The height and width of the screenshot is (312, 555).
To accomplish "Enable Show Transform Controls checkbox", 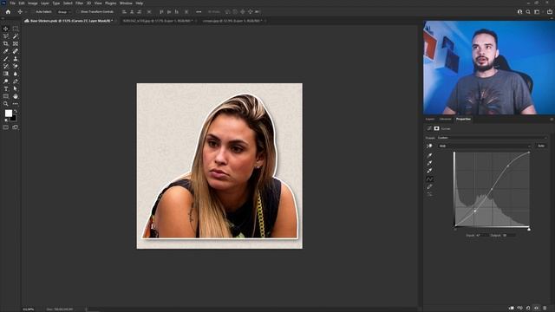I will [x=78, y=11].
